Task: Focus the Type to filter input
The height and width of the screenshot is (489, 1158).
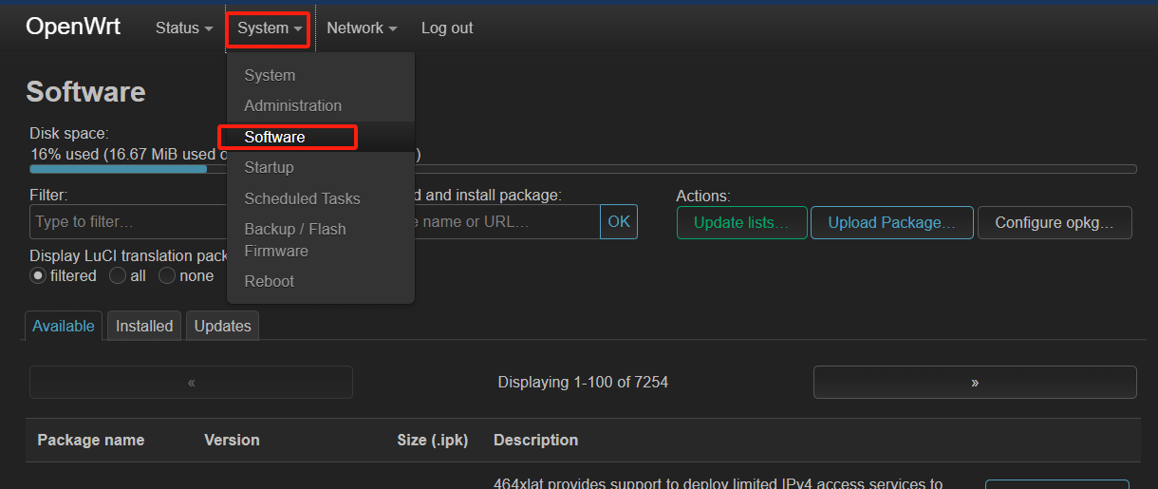Action: click(x=128, y=222)
